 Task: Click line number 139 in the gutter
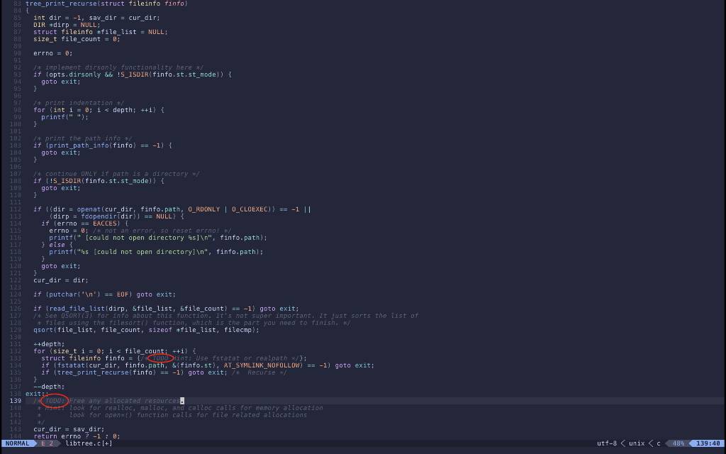coord(14,400)
